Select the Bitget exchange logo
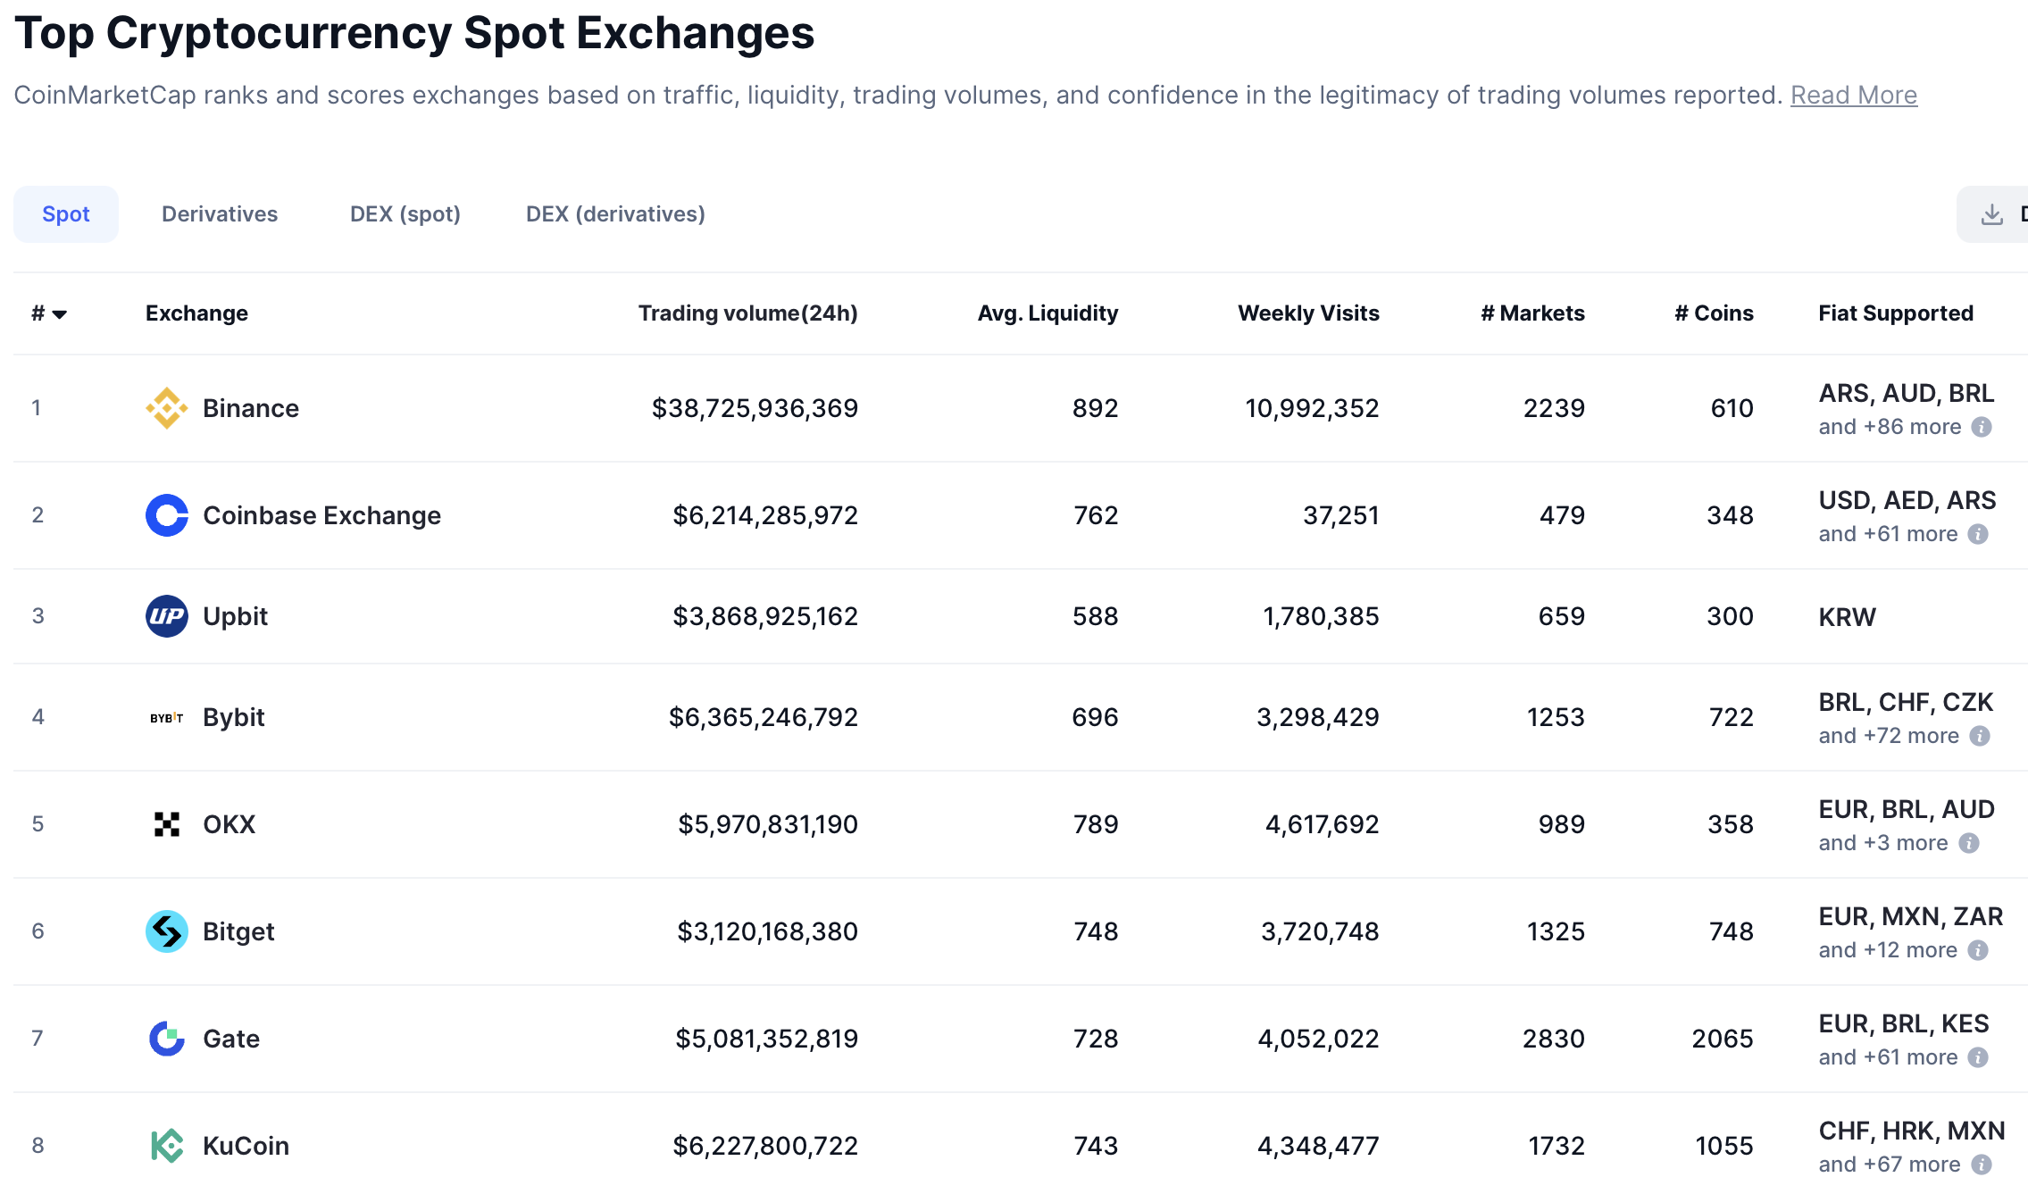 point(166,931)
